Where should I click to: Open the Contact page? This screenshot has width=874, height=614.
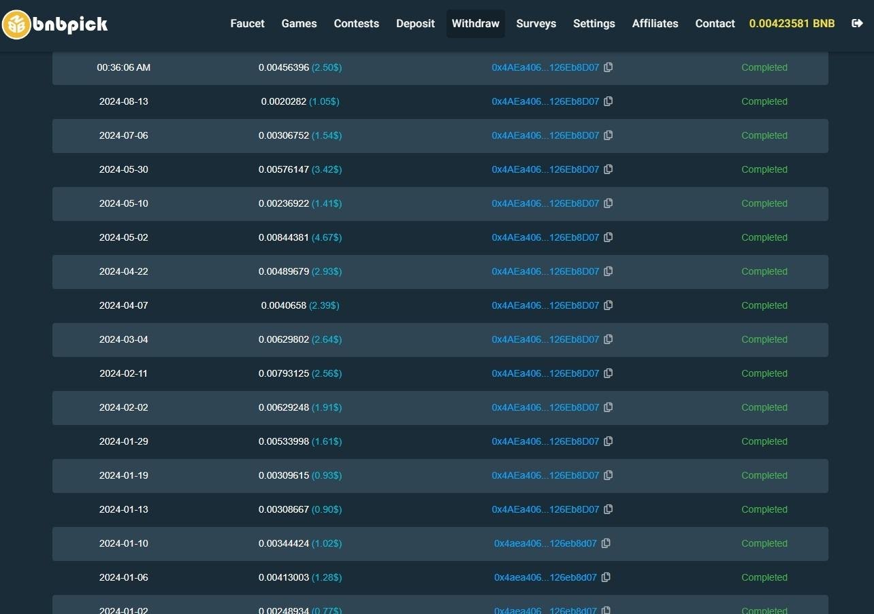715,23
